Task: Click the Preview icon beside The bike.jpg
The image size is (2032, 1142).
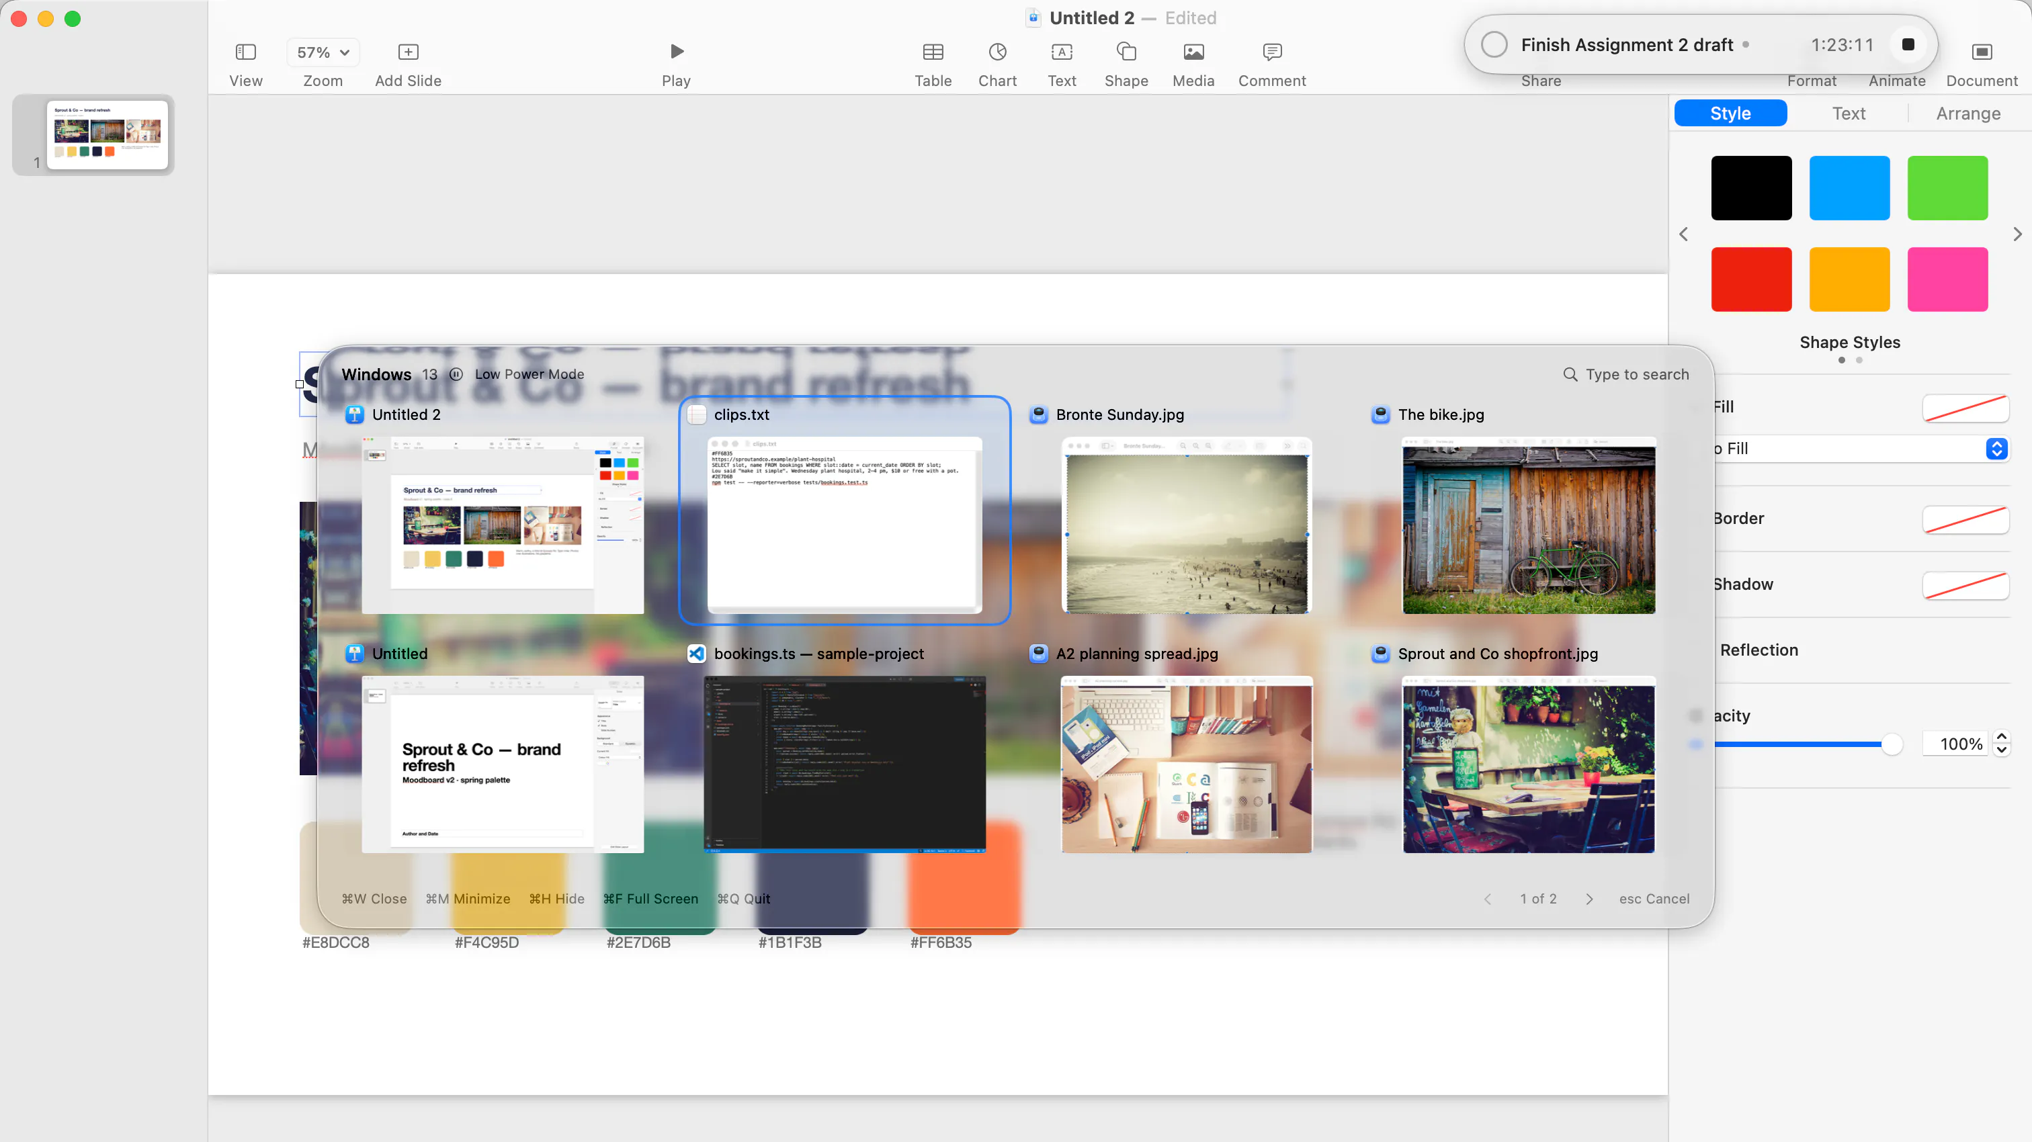Action: (x=1380, y=415)
